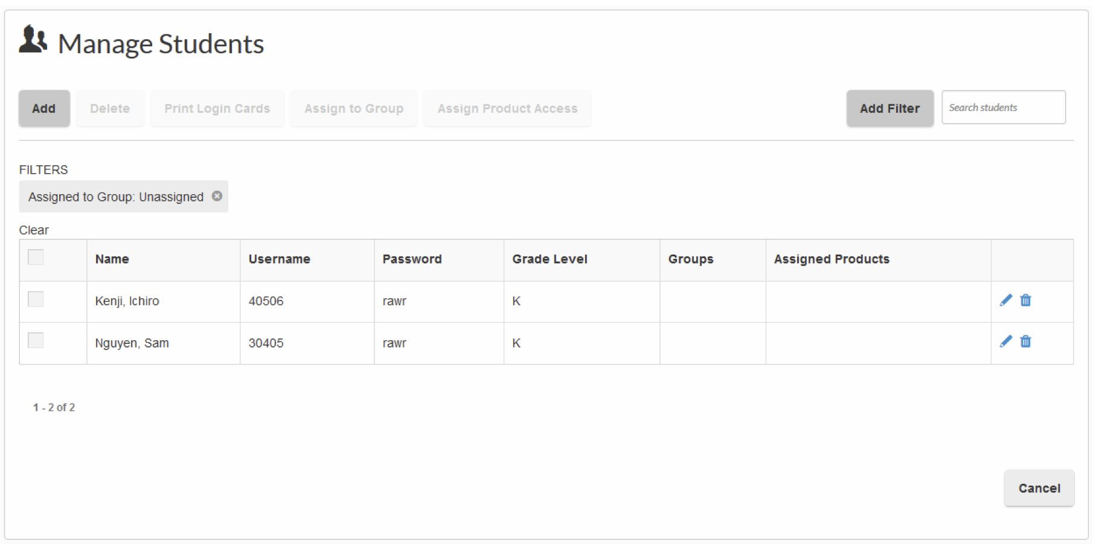This screenshot has height=549, width=1096.
Task: Open Assign Product Access
Action: pos(507,109)
